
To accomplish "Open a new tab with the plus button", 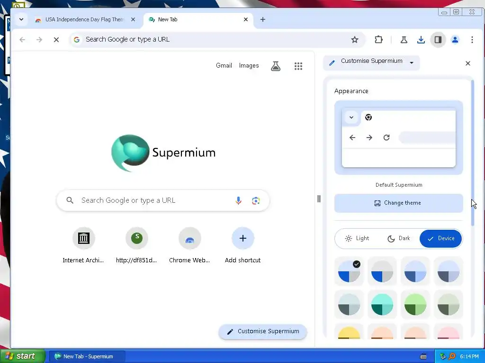I will tap(262, 19).
